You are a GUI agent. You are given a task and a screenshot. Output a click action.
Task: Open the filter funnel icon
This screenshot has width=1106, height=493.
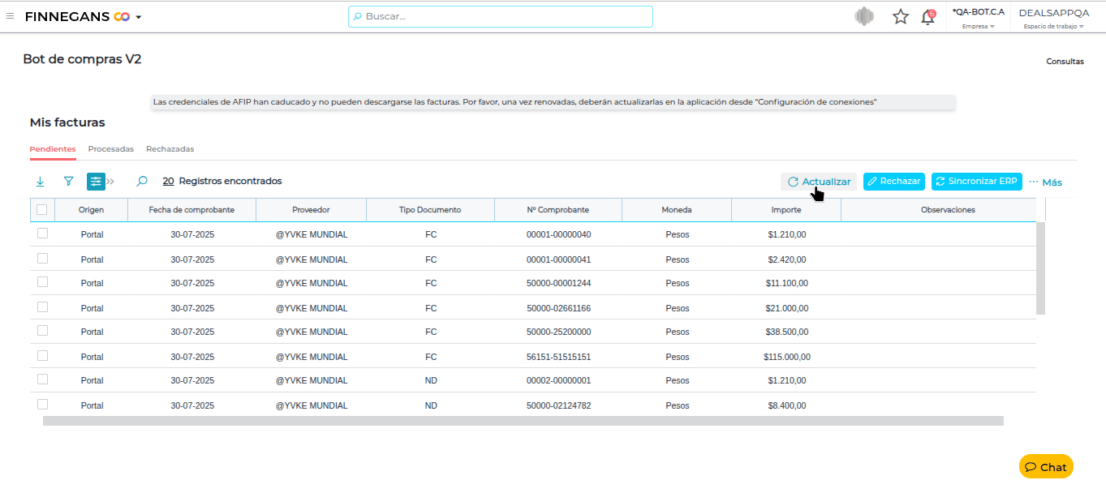point(68,182)
